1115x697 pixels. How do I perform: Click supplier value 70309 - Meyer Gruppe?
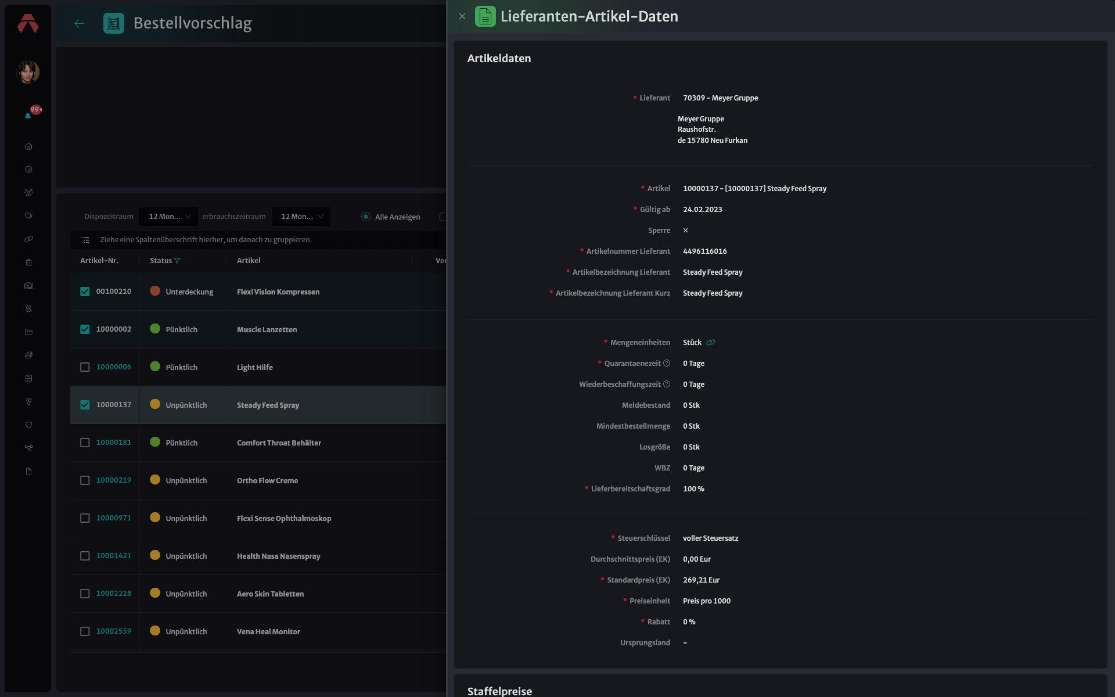click(x=721, y=98)
